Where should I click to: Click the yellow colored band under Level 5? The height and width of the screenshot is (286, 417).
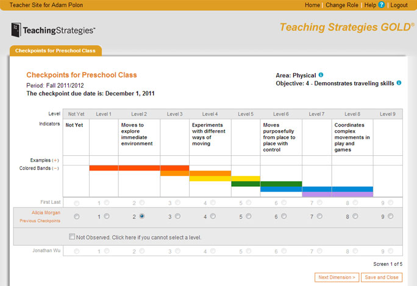[x=246, y=178]
